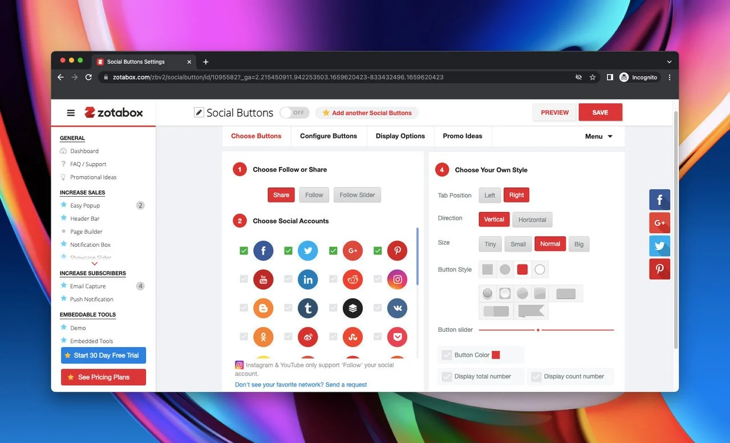This screenshot has width=730, height=443.
Task: Click the PREVIEW button
Action: [x=555, y=113]
